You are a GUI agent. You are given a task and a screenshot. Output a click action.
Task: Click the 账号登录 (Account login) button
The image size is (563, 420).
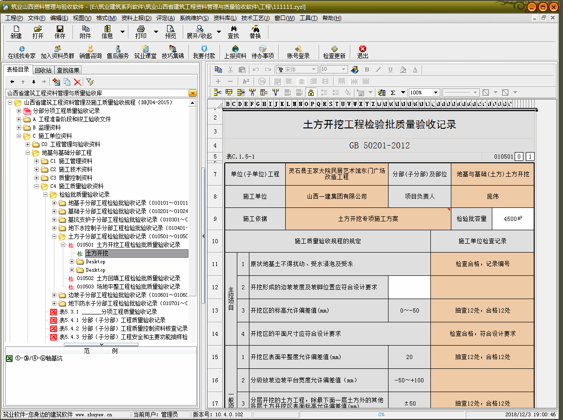[x=298, y=52]
